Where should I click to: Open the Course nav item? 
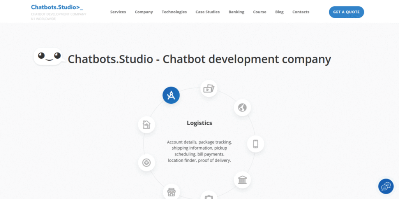(260, 12)
